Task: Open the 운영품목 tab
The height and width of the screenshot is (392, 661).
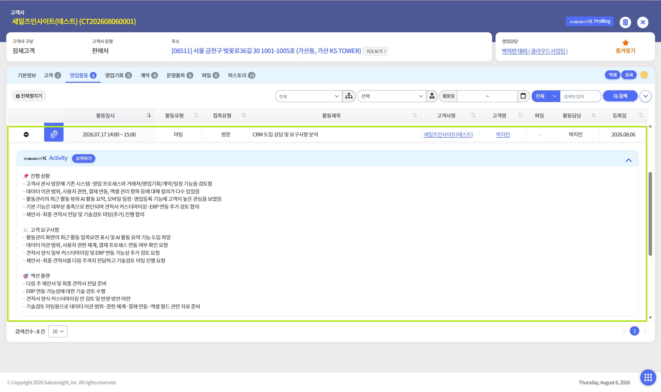Action: click(x=180, y=75)
